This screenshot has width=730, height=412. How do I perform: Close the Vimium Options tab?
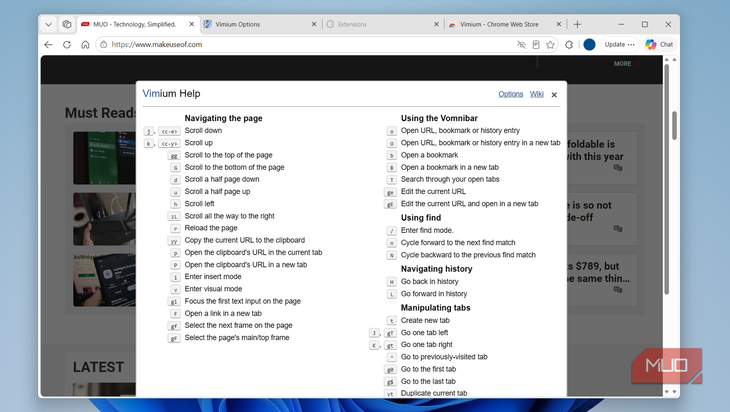tap(314, 24)
